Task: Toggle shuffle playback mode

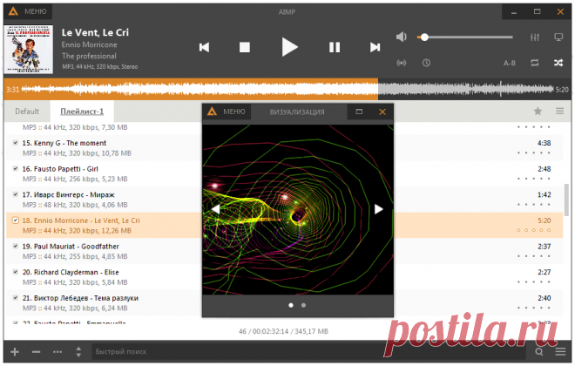Action: pos(558,63)
